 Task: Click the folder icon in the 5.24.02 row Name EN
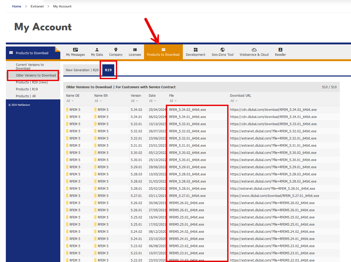pos(95,231)
